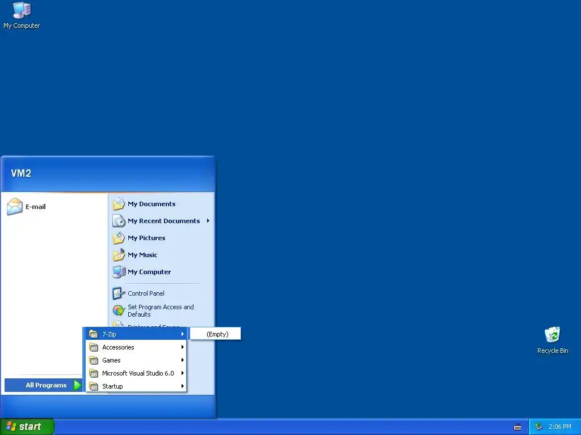Open the Games menu item
This screenshot has width=581, height=435.
[136, 360]
